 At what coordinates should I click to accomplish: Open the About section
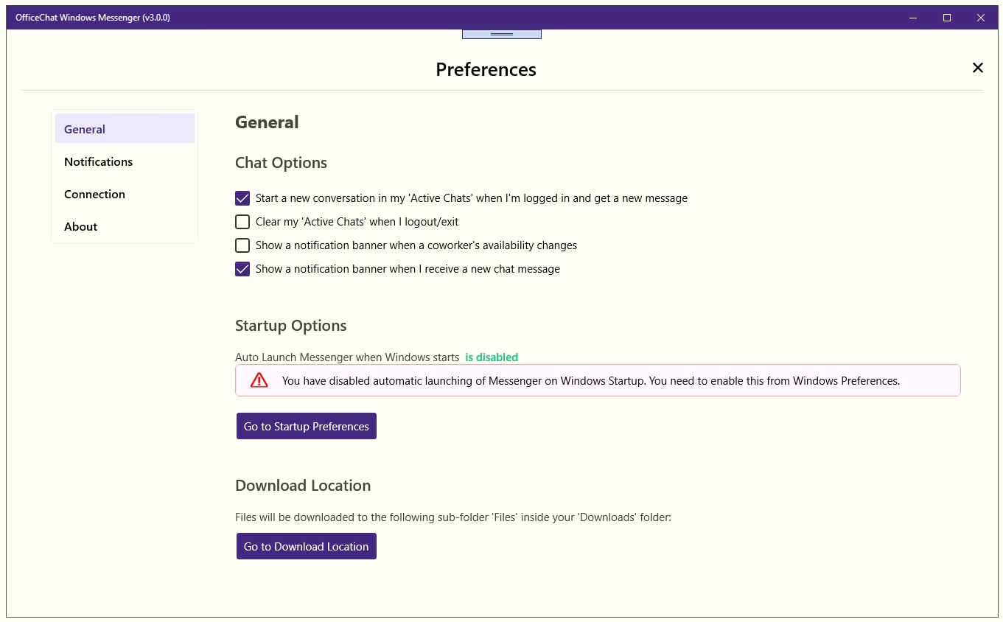tap(80, 226)
